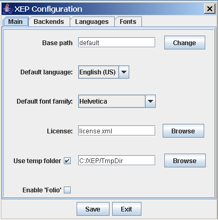The width and height of the screenshot is (218, 220).
Task: Browse for the temp folder location
Action: 185,160
